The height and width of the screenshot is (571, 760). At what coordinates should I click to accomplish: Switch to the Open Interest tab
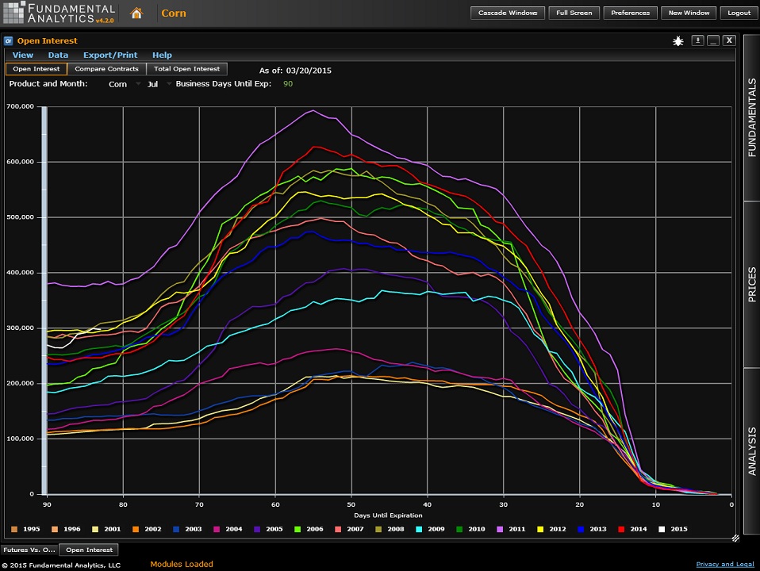coord(36,69)
